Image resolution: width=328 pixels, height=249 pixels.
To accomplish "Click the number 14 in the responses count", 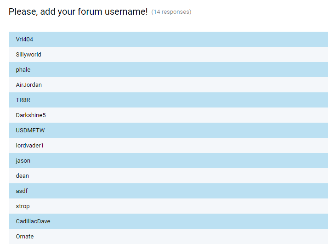I will [x=157, y=12].
